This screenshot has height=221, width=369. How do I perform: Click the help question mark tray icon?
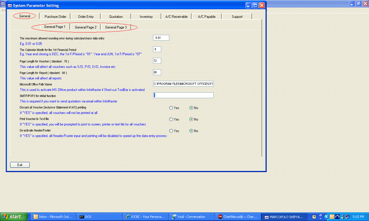[314, 217]
